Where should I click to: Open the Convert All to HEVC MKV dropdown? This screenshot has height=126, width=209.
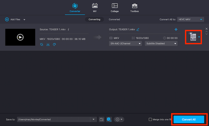pyautogui.click(x=190, y=19)
